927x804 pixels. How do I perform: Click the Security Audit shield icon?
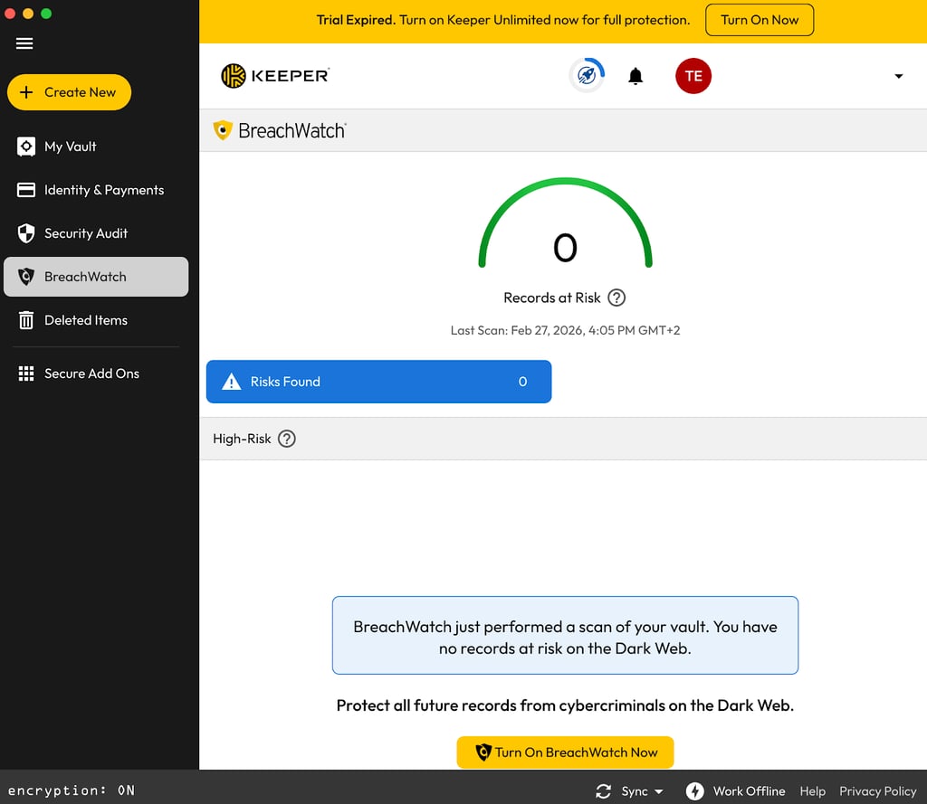[26, 233]
